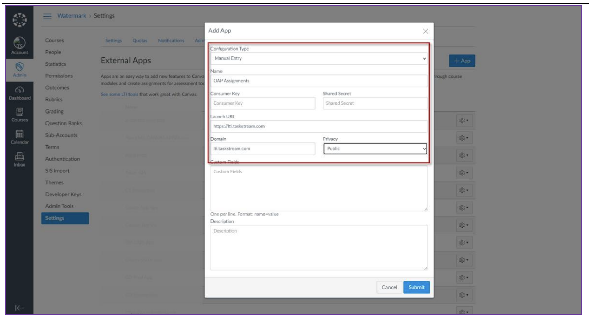Open the Account avatar menu
The height and width of the screenshot is (322, 589).
(19, 46)
